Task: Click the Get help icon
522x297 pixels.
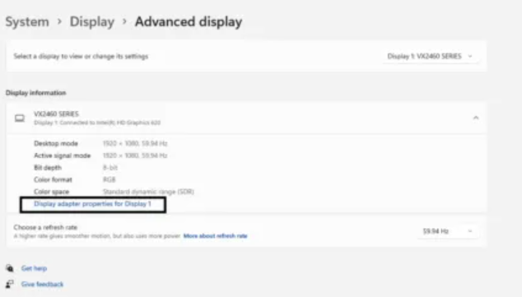Action: (x=10, y=268)
